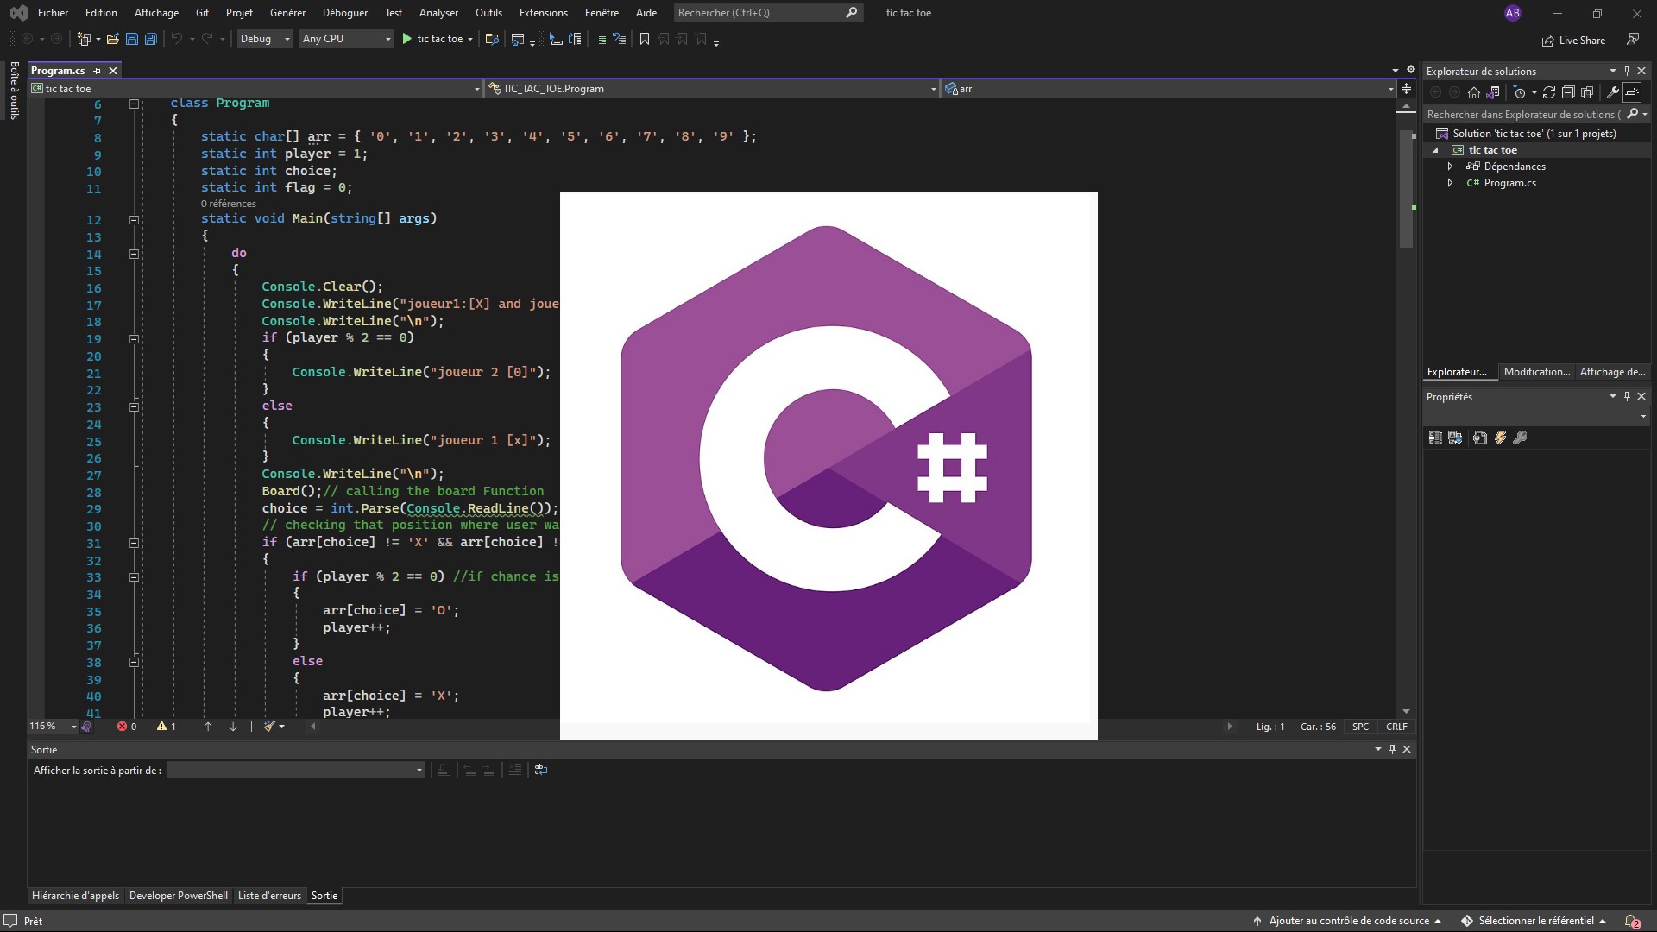This screenshot has width=1657, height=932.
Task: Toggle auto-hide pin on Sortie panel
Action: [x=1392, y=749]
